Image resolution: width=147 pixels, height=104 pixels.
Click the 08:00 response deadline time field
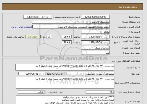pyautogui.click(x=67, y=37)
